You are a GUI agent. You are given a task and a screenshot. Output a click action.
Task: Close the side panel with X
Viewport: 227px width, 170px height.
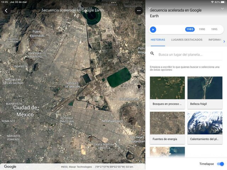[150, 8]
